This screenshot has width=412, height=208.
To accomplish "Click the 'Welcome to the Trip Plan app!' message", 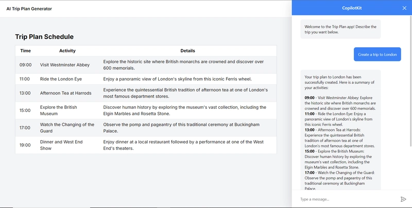I will (x=340, y=29).
